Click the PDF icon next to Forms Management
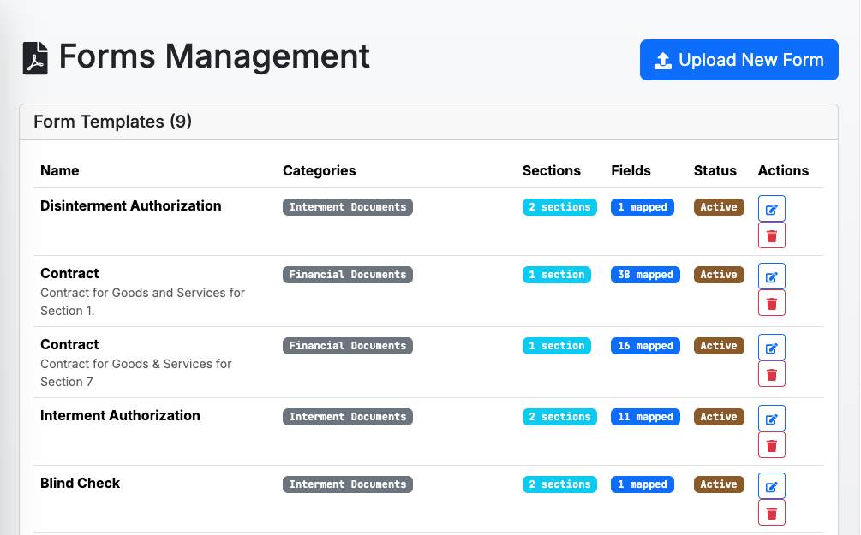Viewport: 861px width, 535px height. (x=35, y=57)
